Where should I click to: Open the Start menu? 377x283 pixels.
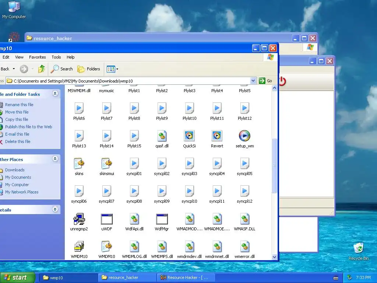17,277
